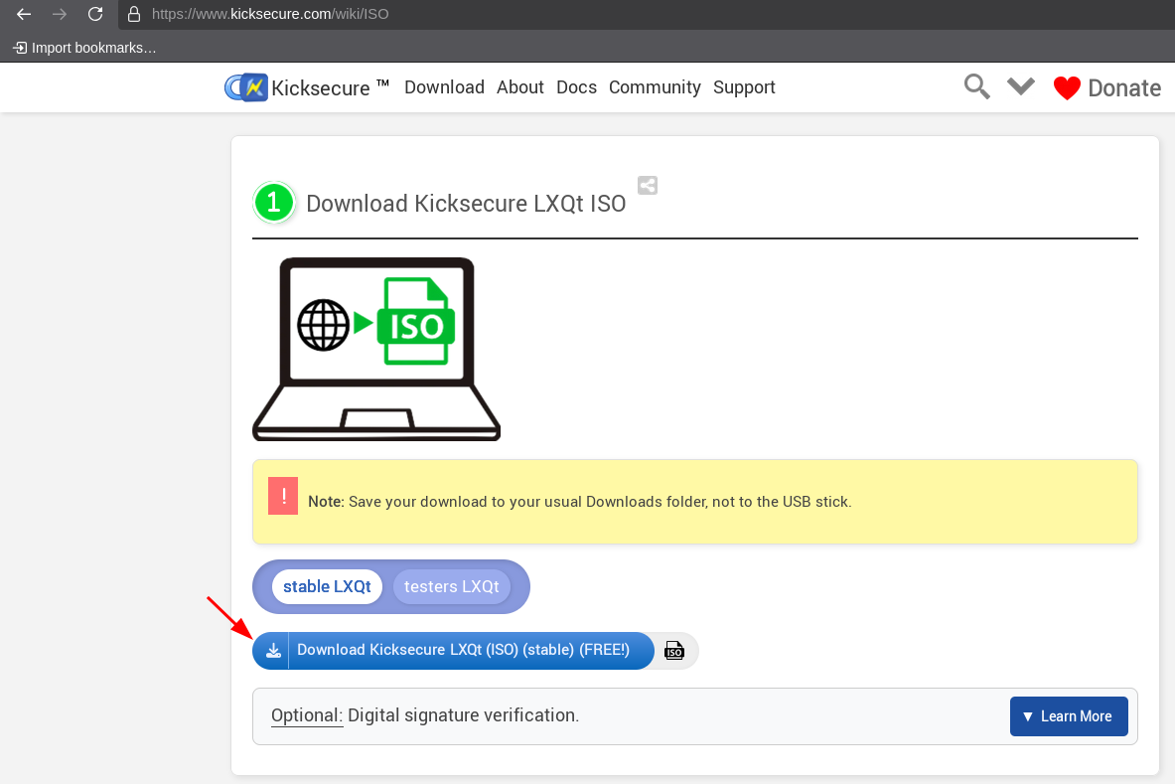Image resolution: width=1175 pixels, height=784 pixels.
Task: Expand the header chevron dropdown menu
Action: click(x=1021, y=86)
